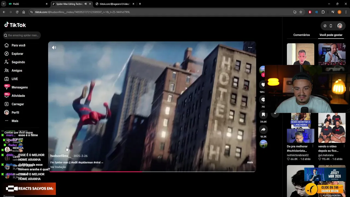The height and width of the screenshot is (197, 350).
Task: Expand the caption with mais
Action: pyautogui.click(x=250, y=162)
